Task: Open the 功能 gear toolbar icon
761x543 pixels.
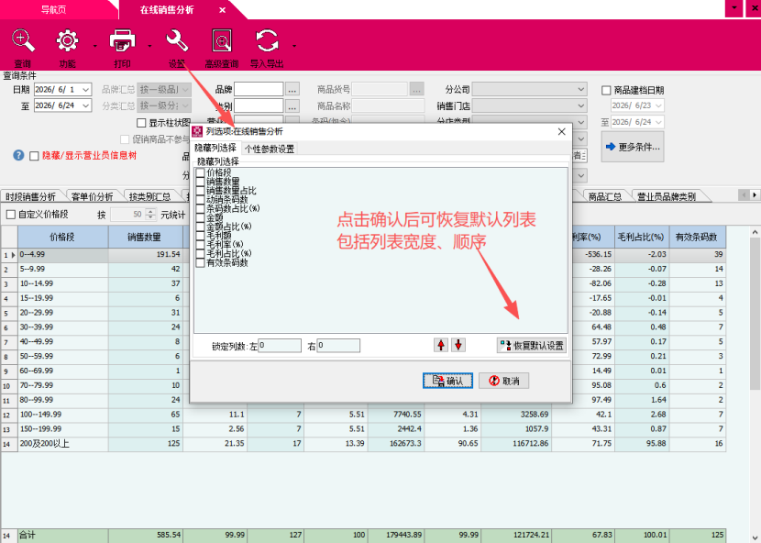Action: pyautogui.click(x=67, y=40)
